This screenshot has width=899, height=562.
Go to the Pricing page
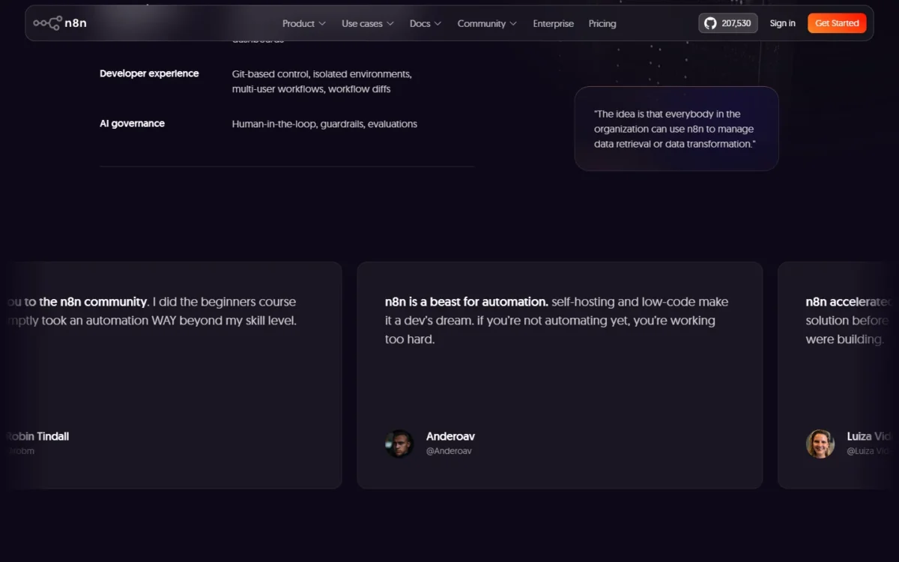click(x=602, y=23)
